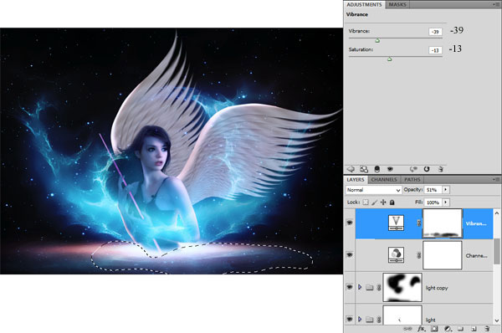Clip adjustment to layer icon
The image size is (502, 333).
377,169
